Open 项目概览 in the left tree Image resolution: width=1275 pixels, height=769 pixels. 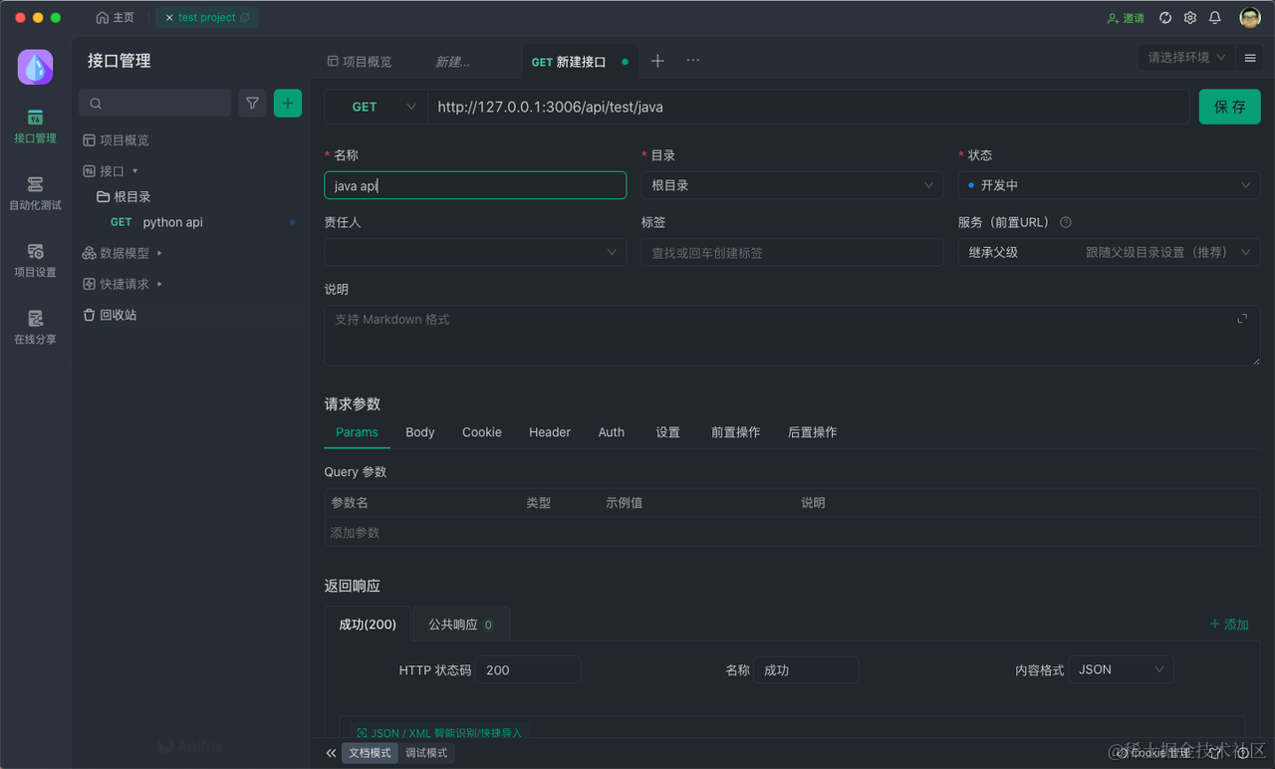[x=116, y=140]
